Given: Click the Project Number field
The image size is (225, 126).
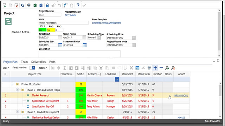Looking at the screenshot, I should pos(50,15).
